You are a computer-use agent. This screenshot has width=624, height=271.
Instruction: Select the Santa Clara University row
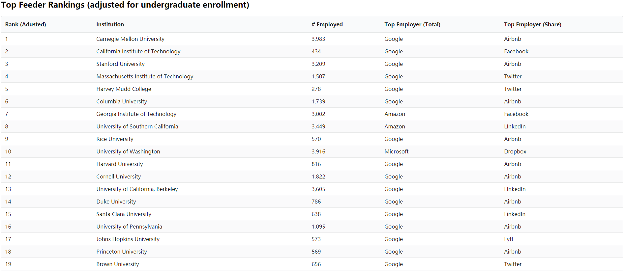click(312, 214)
